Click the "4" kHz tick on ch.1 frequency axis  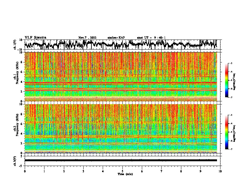point(22,82)
